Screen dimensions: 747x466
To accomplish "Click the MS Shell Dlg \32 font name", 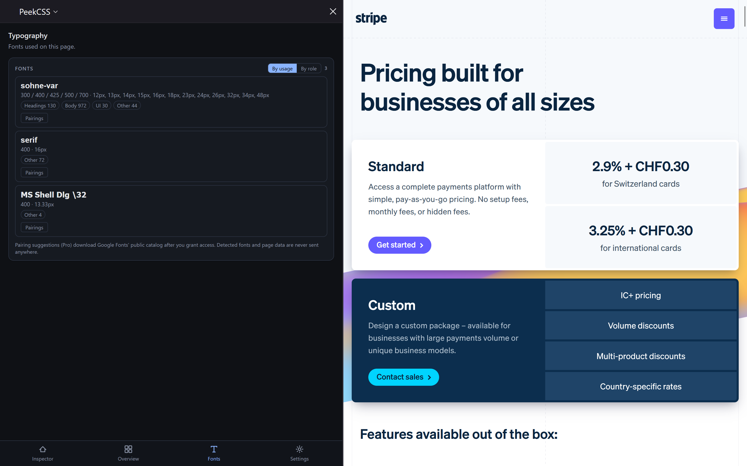I will (53, 195).
